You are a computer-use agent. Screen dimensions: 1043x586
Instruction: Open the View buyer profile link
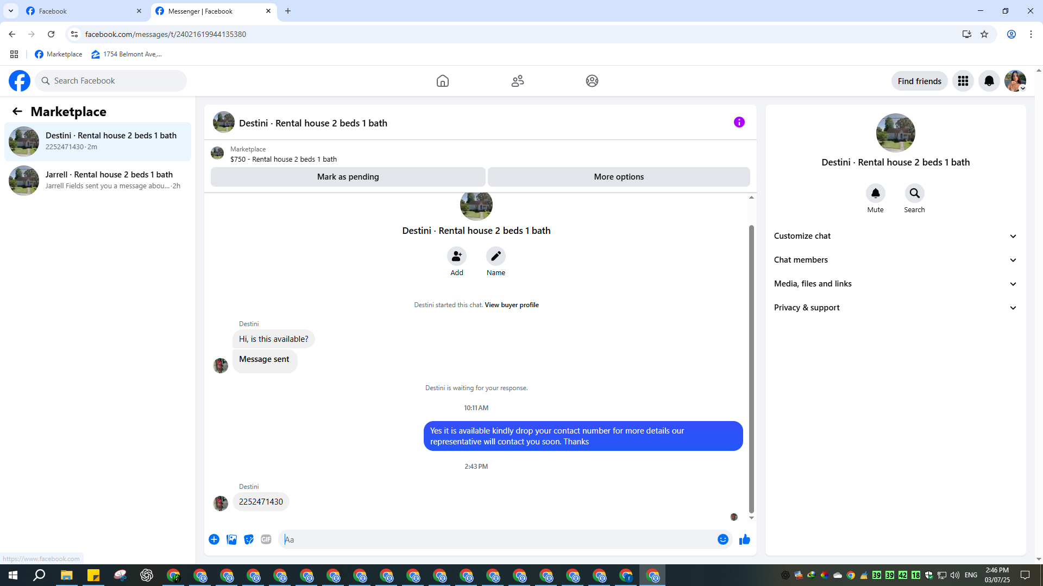(511, 305)
